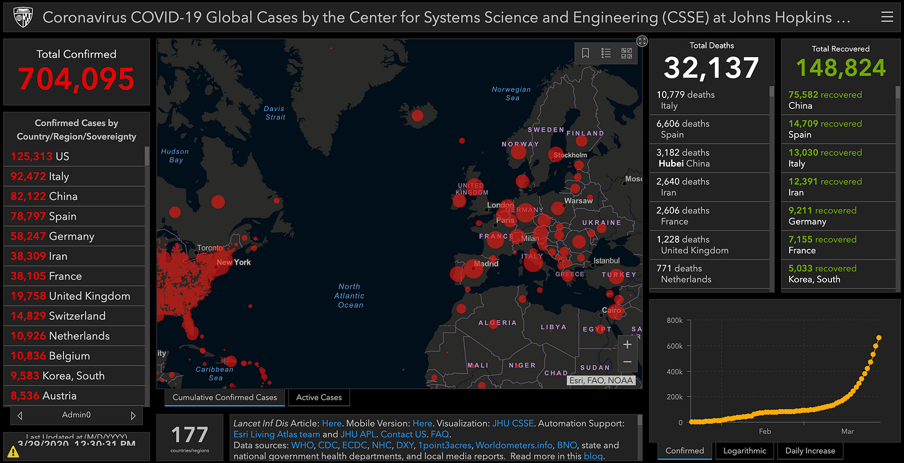Image resolution: width=904 pixels, height=463 pixels.
Task: Select the Confirmed chart tab
Action: point(685,451)
